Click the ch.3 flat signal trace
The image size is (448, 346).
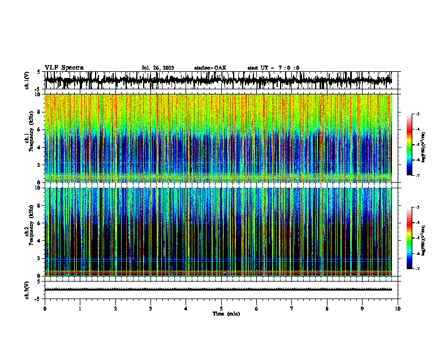[x=218, y=289]
